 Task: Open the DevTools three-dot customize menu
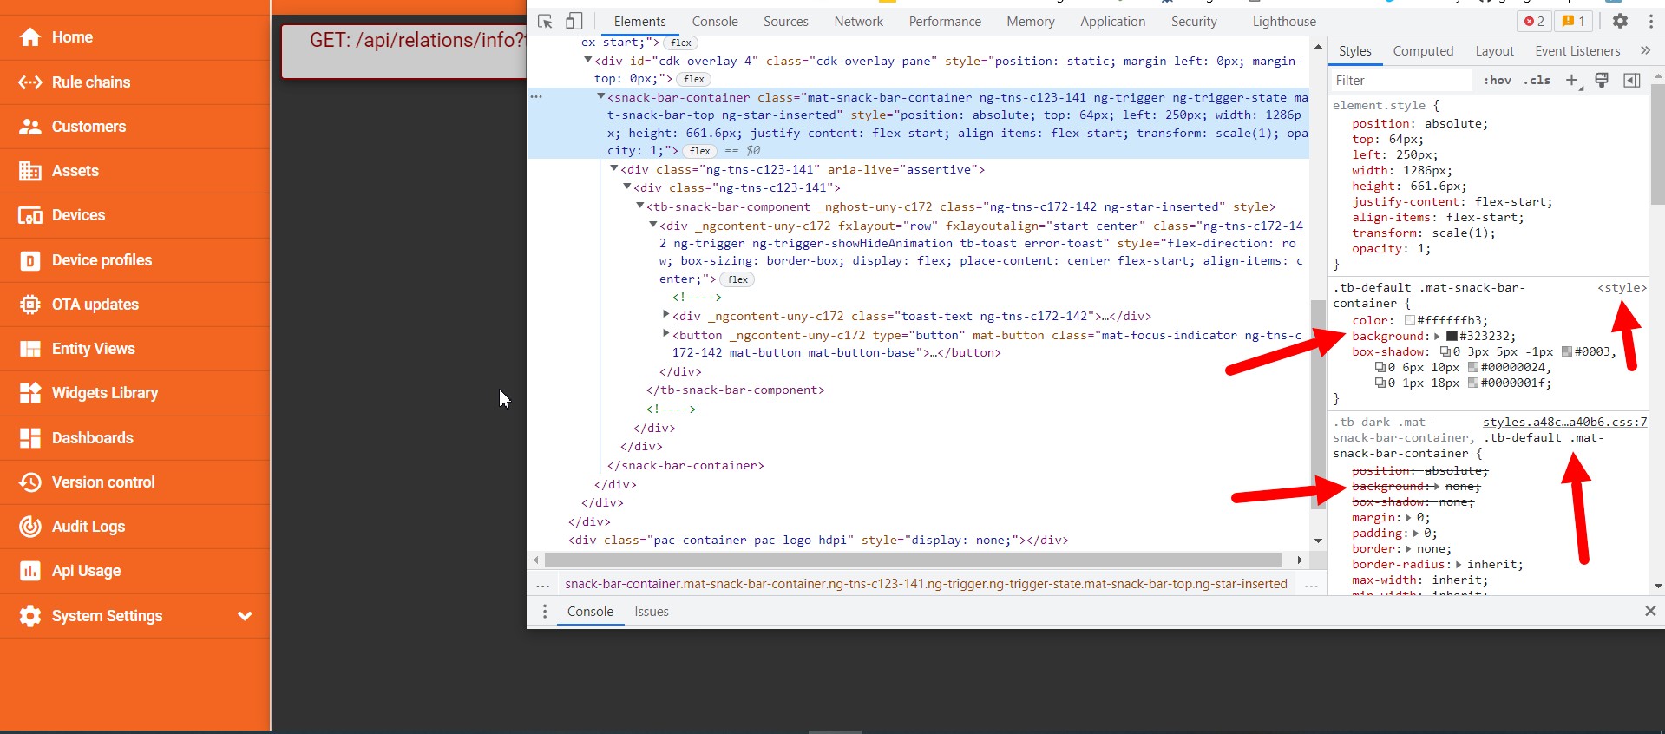1649,21
